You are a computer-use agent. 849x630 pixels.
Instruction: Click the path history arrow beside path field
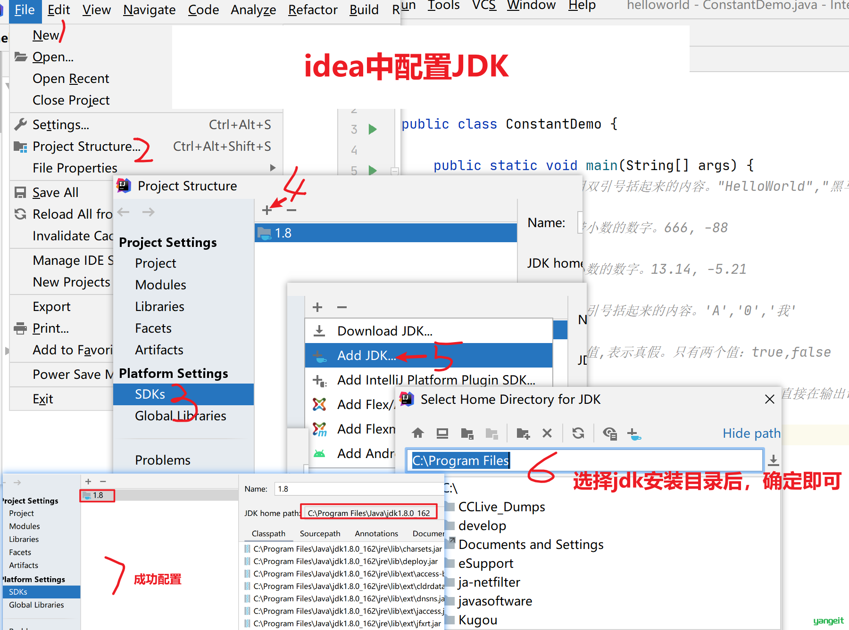[774, 460]
